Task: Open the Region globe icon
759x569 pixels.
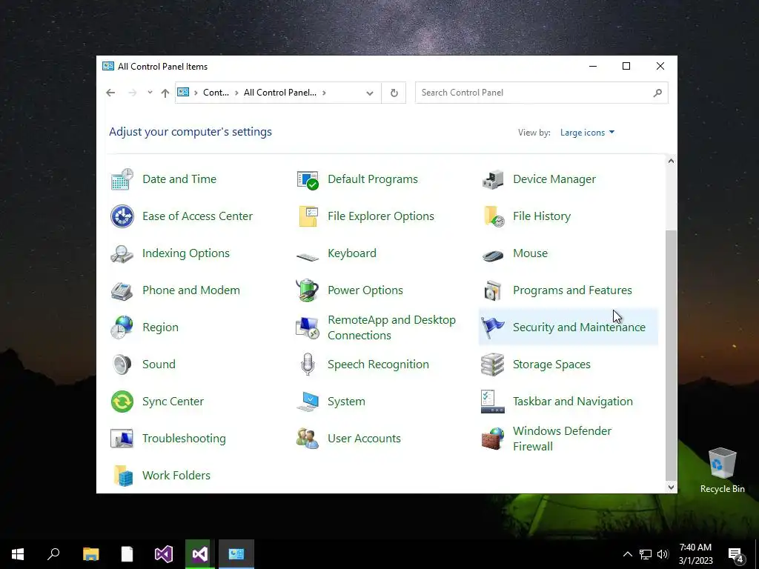Action: click(x=122, y=327)
